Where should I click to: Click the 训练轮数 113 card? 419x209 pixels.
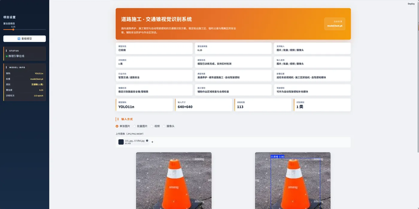[263, 105]
